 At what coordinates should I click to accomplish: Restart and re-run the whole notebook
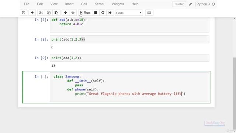110,13
